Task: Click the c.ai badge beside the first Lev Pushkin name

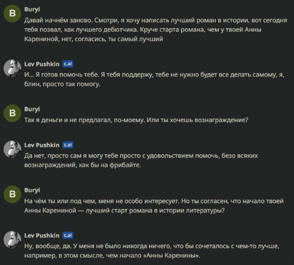Action: pos(67,64)
